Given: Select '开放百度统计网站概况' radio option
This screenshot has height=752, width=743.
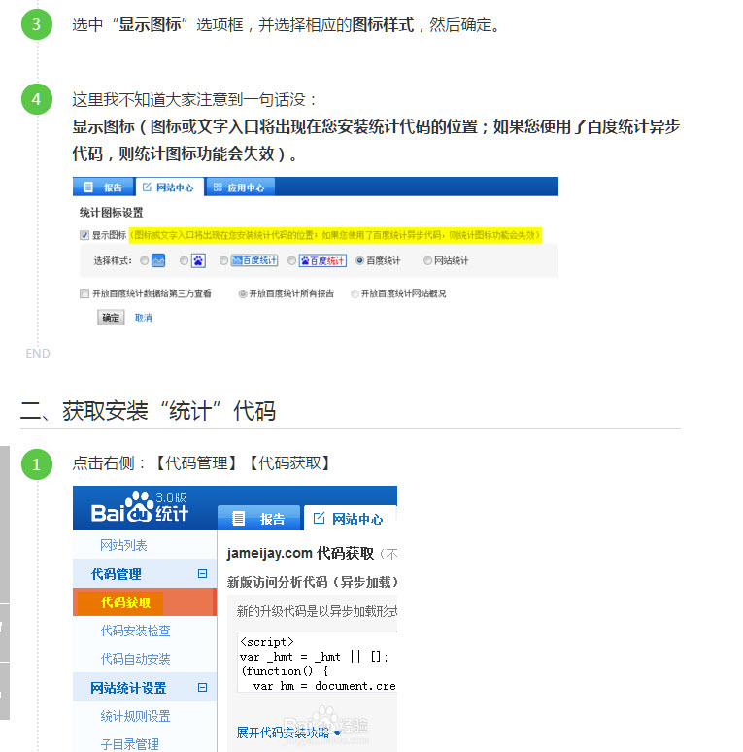Looking at the screenshot, I should [355, 293].
